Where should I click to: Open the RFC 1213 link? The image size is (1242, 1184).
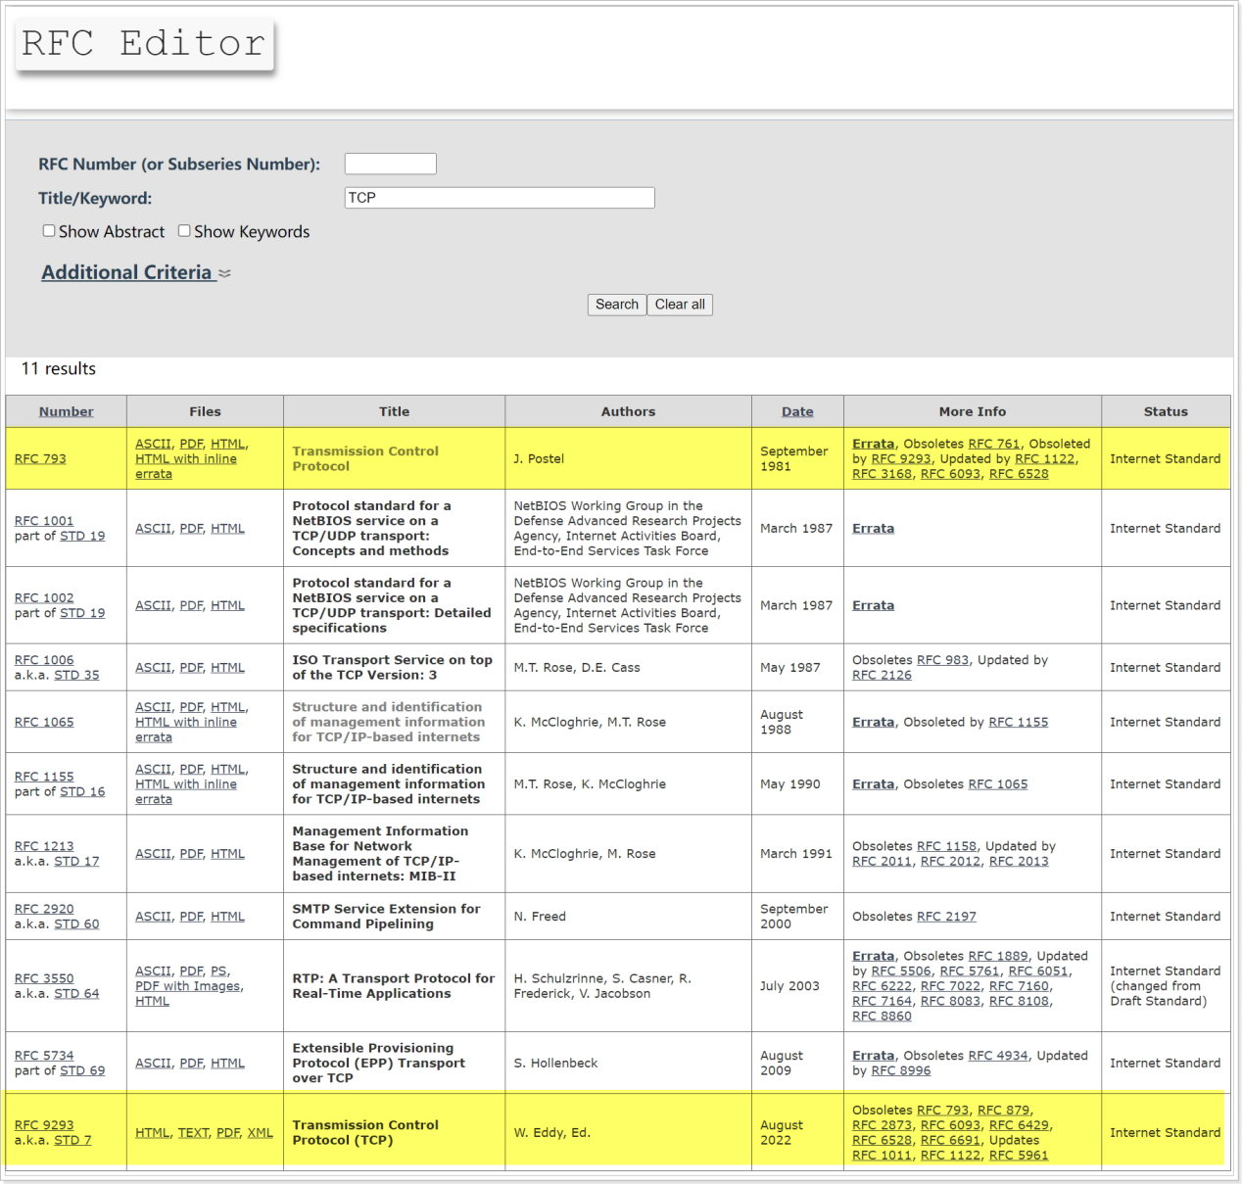tap(44, 846)
